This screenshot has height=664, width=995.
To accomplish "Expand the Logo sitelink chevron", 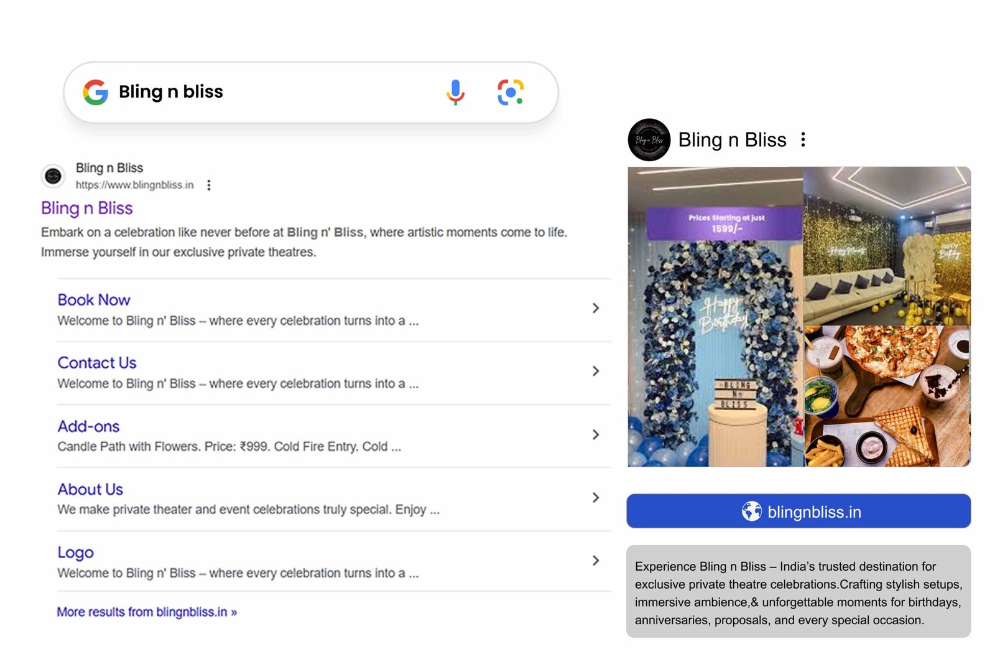I will coord(596,560).
